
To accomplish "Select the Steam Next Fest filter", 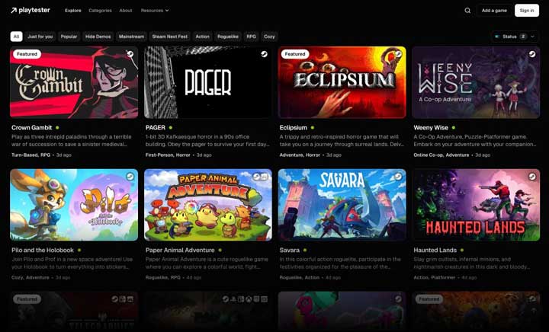I will click(x=170, y=37).
